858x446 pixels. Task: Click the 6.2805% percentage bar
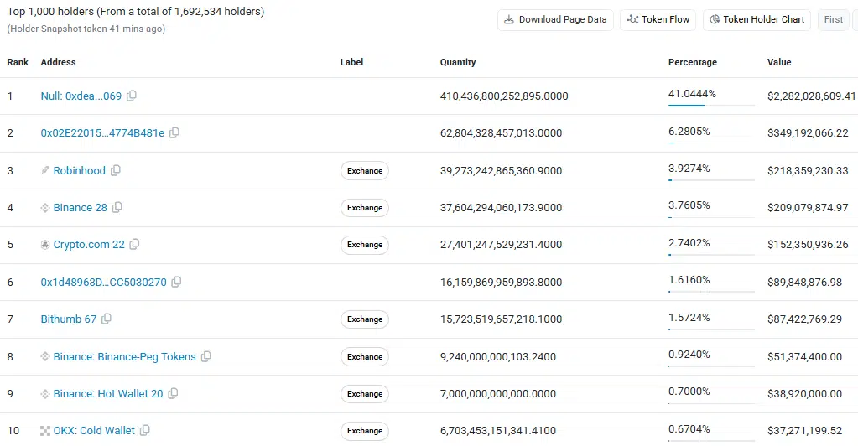pyautogui.click(x=711, y=143)
